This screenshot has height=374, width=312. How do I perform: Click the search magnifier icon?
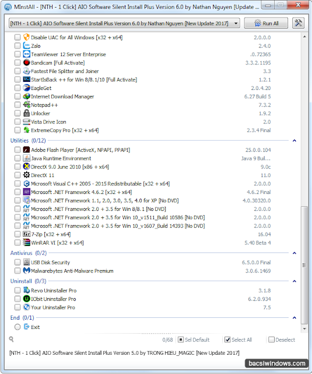point(11,340)
